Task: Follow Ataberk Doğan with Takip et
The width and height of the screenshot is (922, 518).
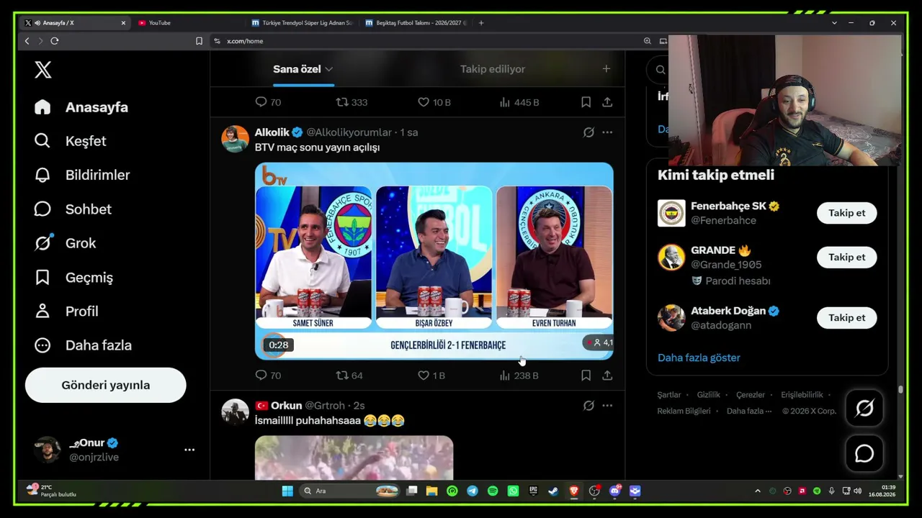Action: coord(847,317)
